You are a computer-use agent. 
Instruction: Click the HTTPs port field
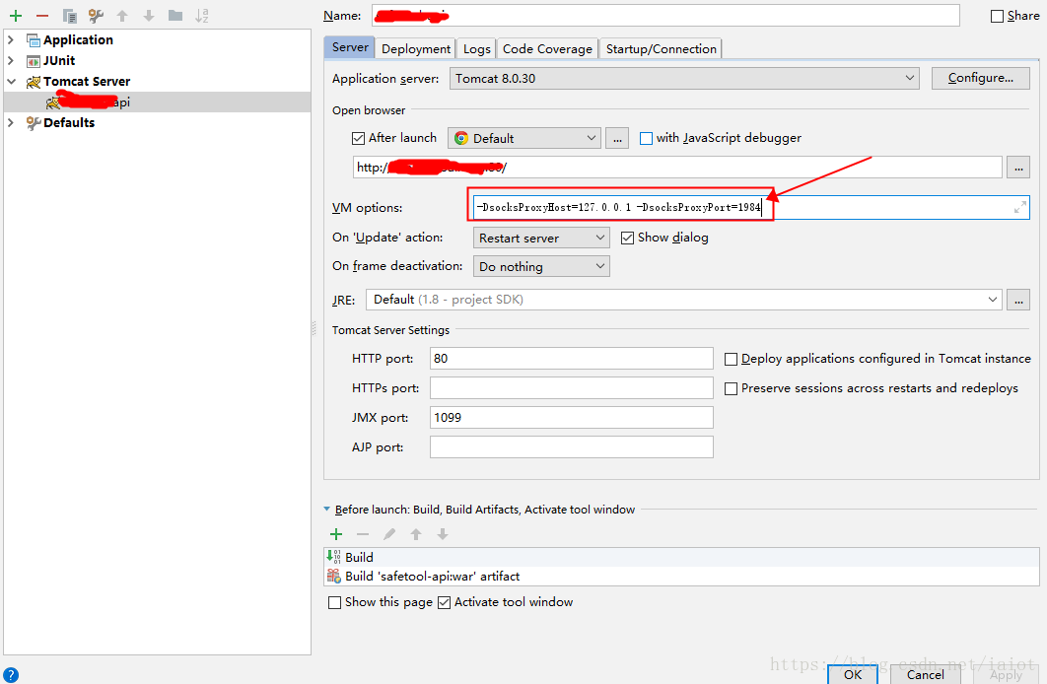click(572, 387)
